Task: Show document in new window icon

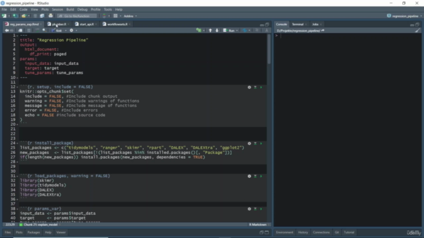Action: pos(21,30)
